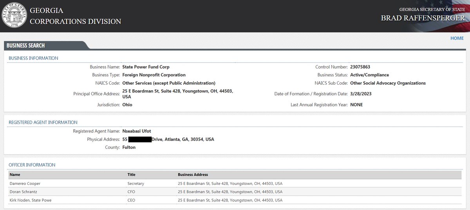Click the Brad Raffensperger name banner
470x210 pixels.
point(423,18)
